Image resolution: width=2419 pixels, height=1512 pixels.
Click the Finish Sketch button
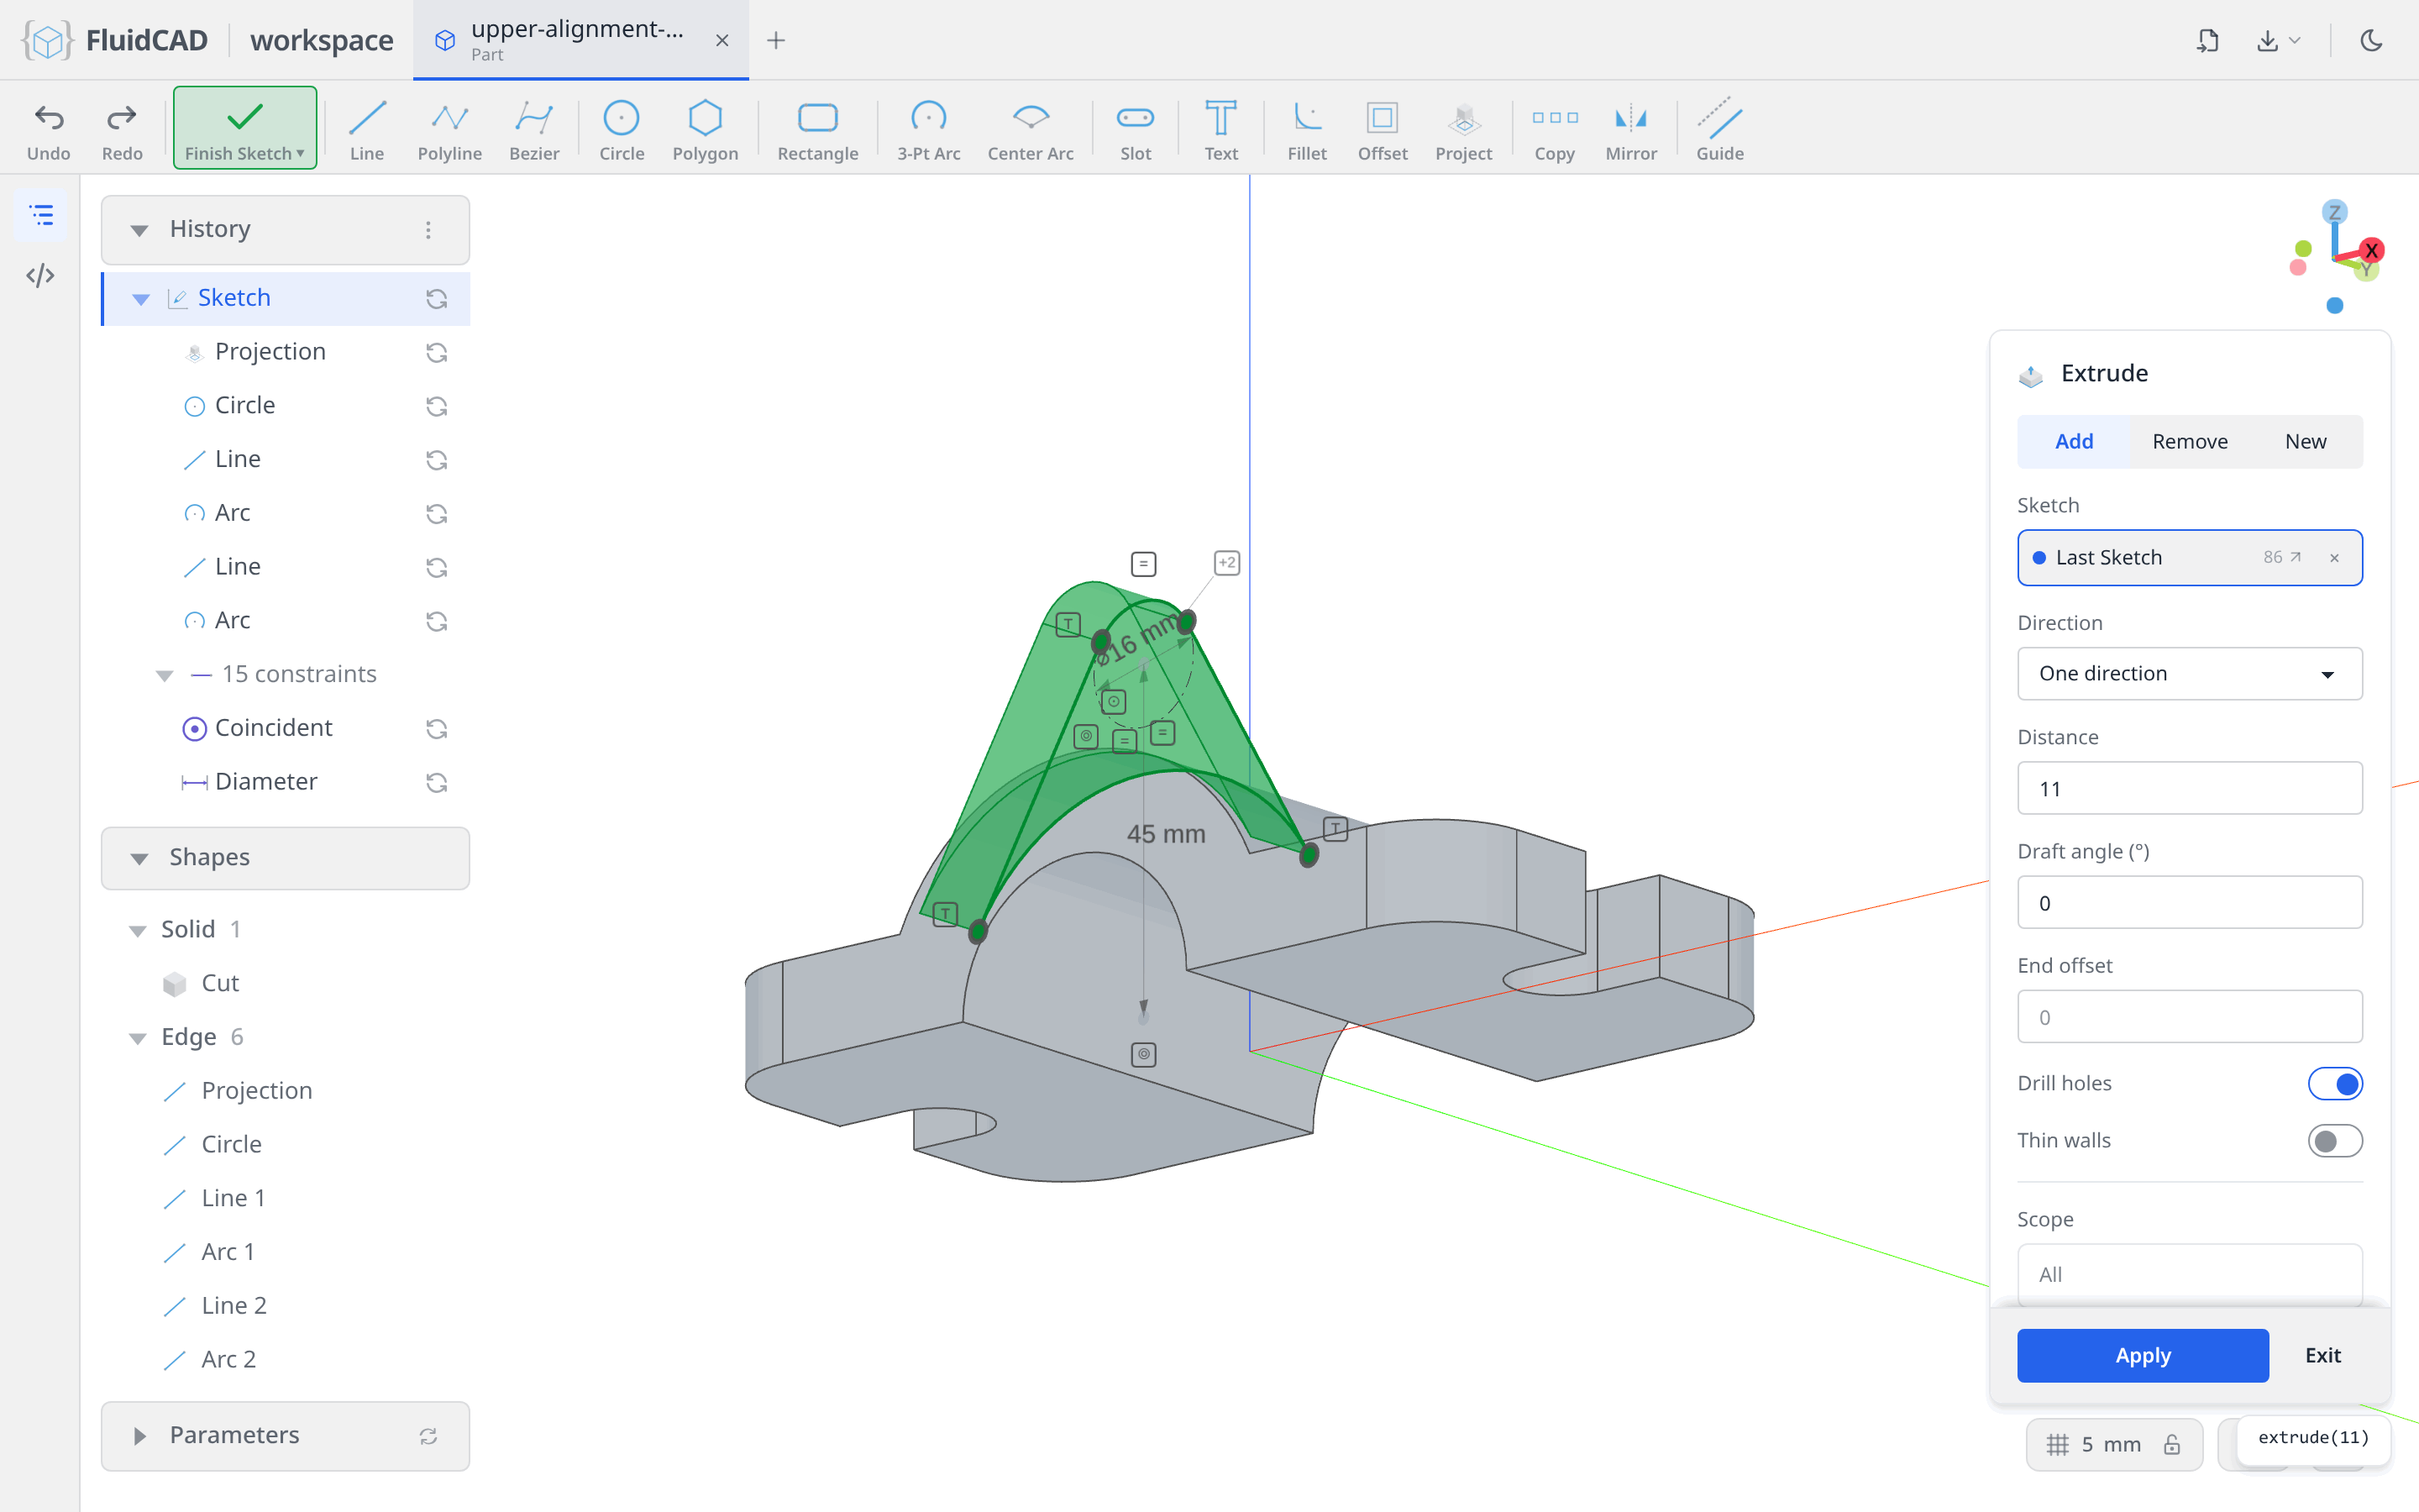[x=245, y=128]
